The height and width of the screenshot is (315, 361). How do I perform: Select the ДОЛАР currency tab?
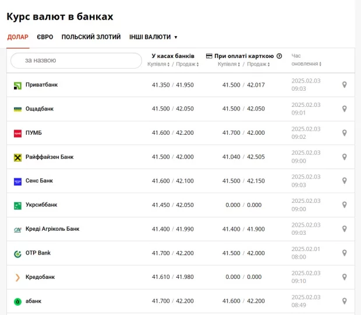pyautogui.click(x=18, y=37)
